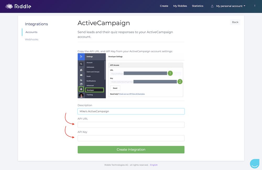Click the Back button

[x=235, y=22]
